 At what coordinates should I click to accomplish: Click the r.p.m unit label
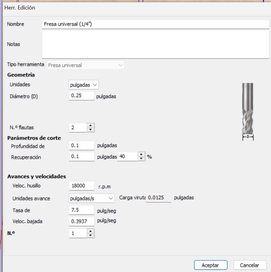pyautogui.click(x=104, y=187)
